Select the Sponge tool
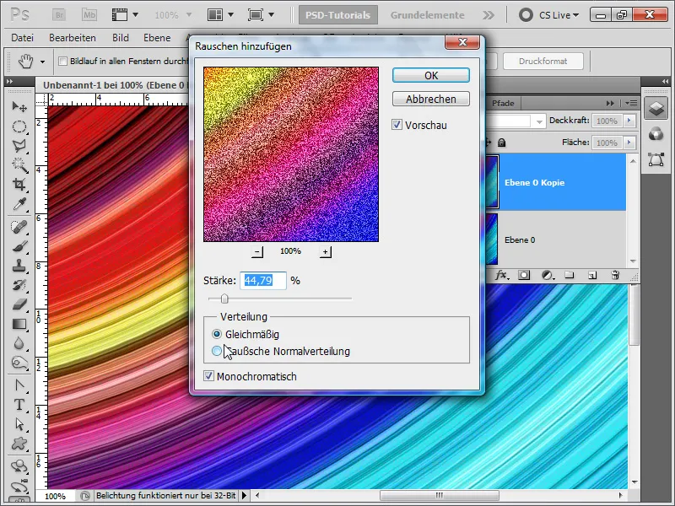 [19, 363]
